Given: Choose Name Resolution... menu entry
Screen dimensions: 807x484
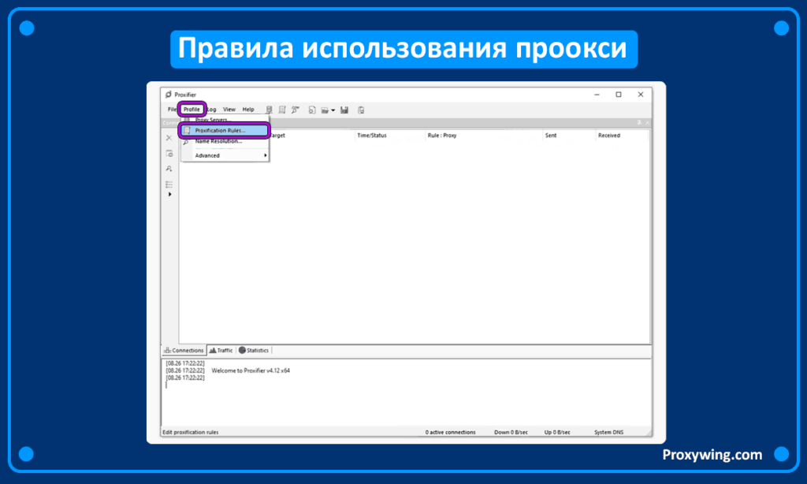Looking at the screenshot, I should (x=225, y=141).
